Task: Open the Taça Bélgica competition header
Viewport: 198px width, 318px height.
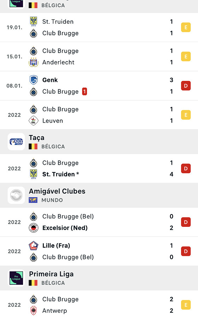Action: [x=99, y=142]
